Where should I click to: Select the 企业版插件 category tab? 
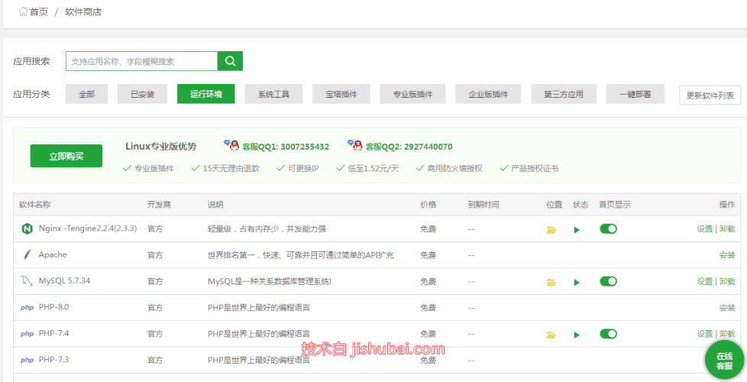click(488, 94)
